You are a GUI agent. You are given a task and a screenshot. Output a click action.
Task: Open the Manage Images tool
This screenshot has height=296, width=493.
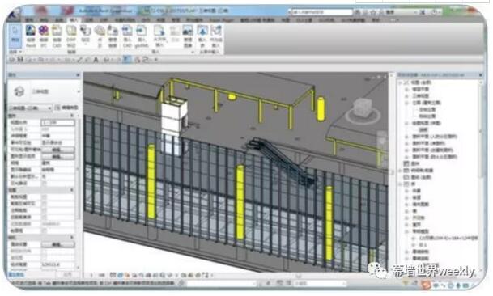pyautogui.click(x=187, y=36)
